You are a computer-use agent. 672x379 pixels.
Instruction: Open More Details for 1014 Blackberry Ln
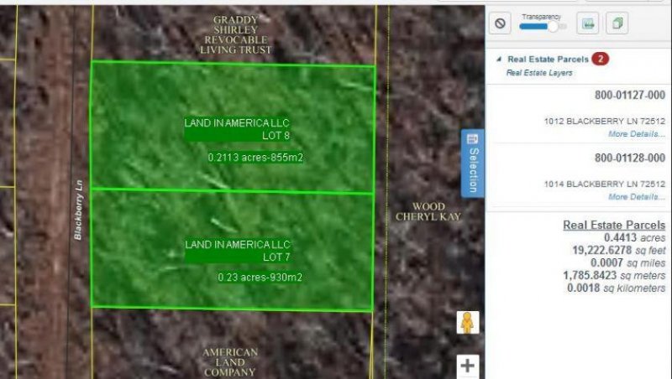637,197
